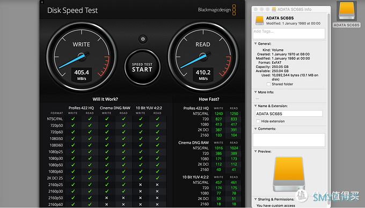Toggle the Hide extension checkbox
This screenshot has height=208, width=365.
[x=258, y=121]
